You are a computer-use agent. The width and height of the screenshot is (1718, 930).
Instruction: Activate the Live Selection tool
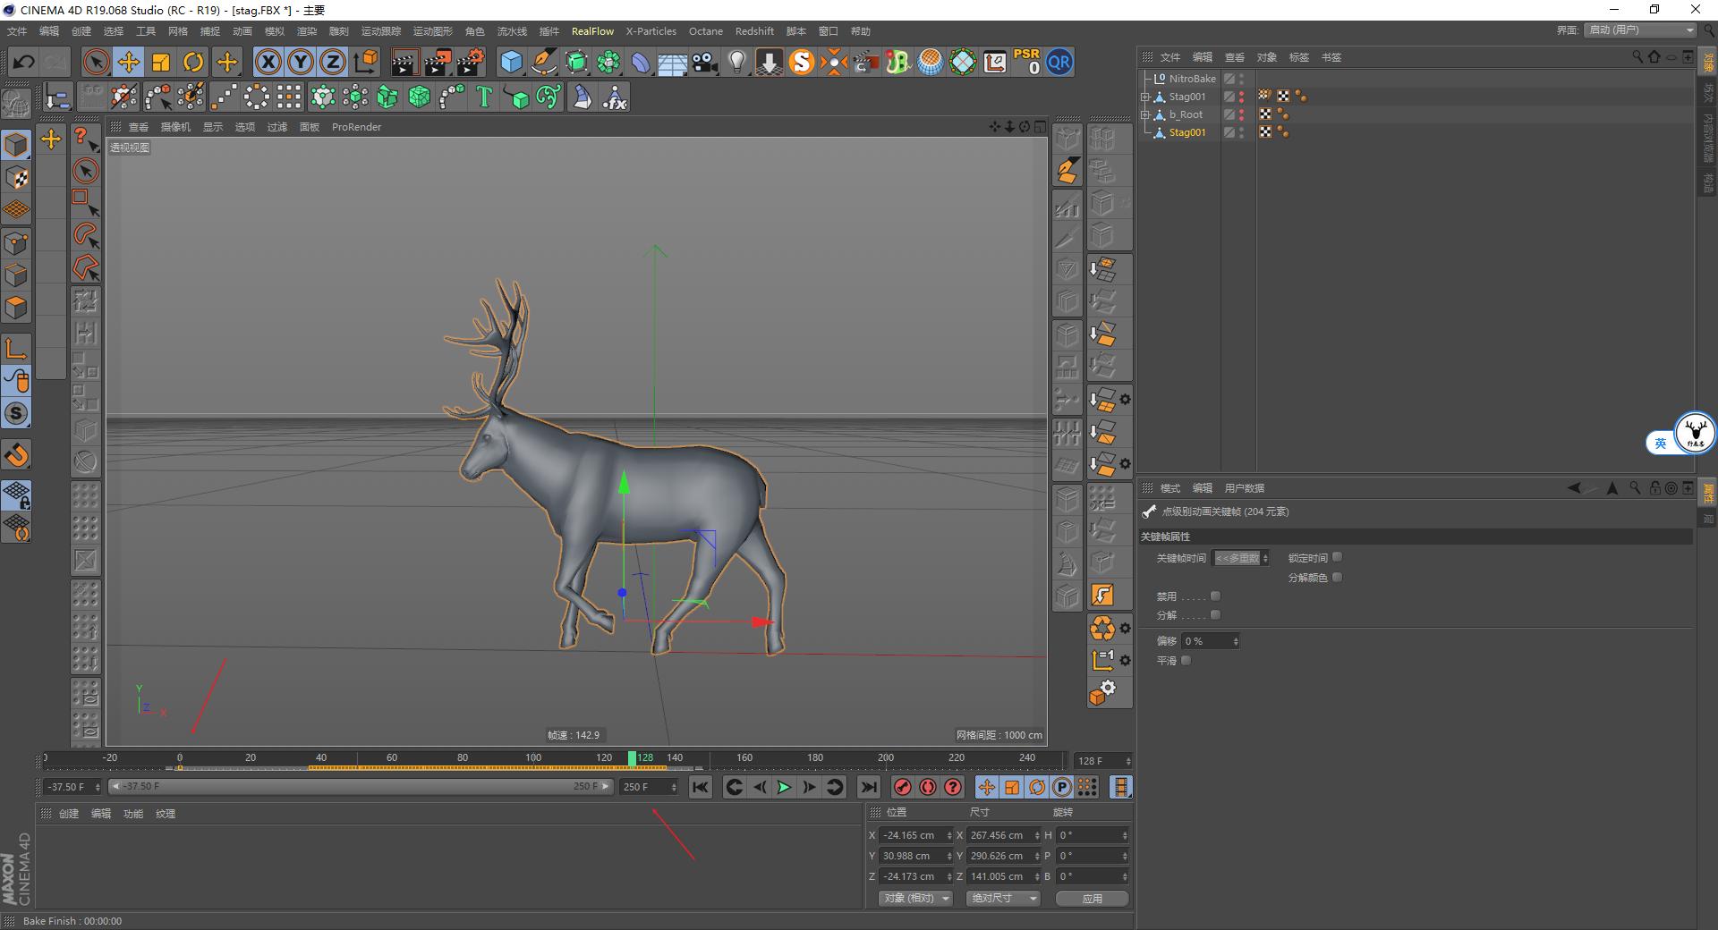(95, 62)
